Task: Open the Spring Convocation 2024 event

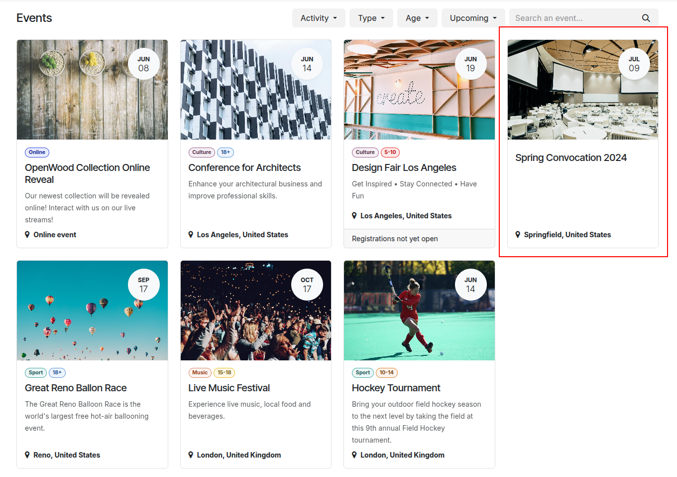Action: tap(571, 158)
